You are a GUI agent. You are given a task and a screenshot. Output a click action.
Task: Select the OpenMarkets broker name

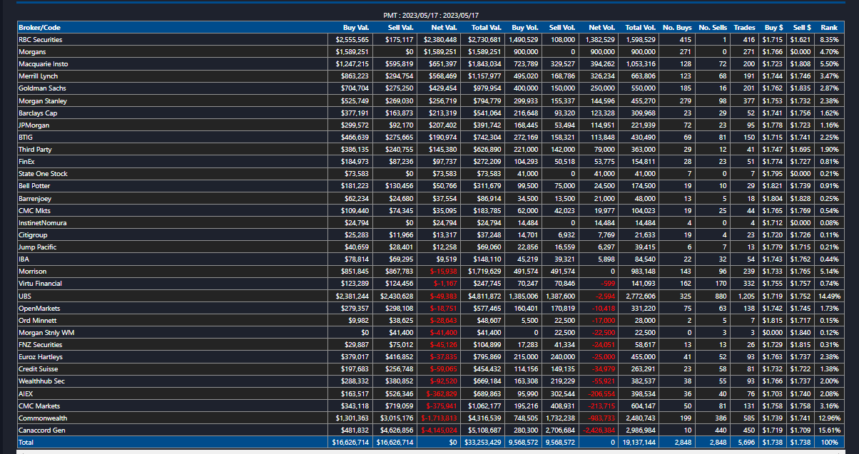pyautogui.click(x=39, y=309)
